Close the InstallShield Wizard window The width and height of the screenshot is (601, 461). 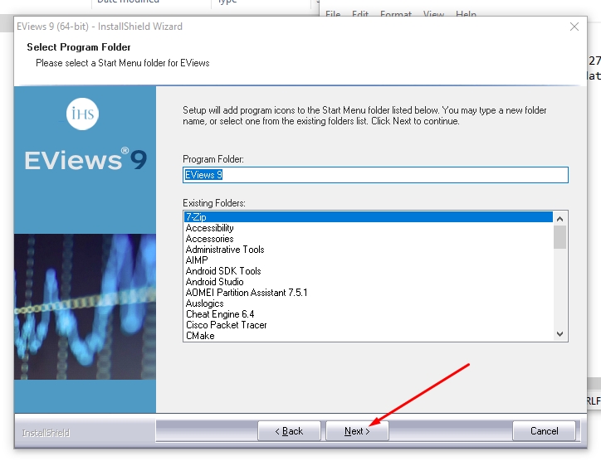574,27
